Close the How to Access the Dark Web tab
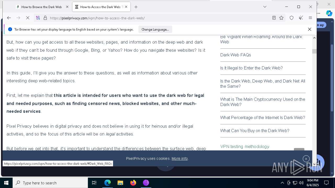 point(126,7)
